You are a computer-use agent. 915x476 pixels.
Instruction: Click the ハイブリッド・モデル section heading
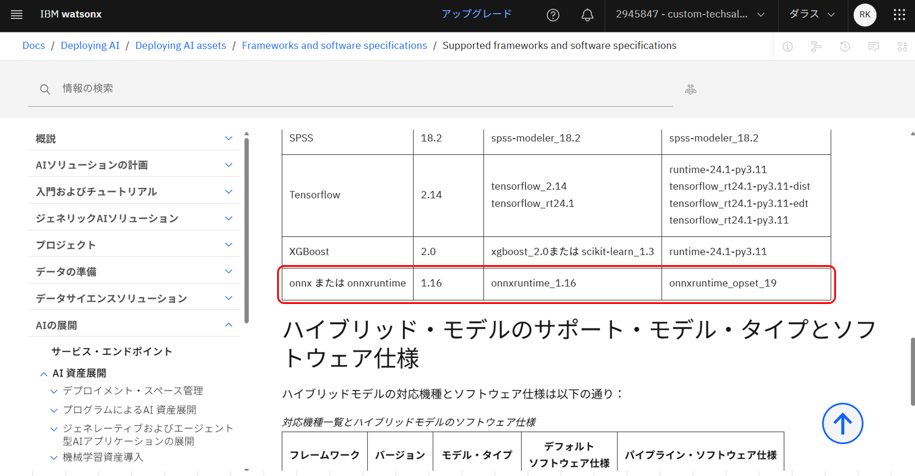point(580,344)
